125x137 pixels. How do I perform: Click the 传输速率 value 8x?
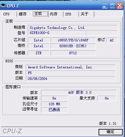coord(54,98)
